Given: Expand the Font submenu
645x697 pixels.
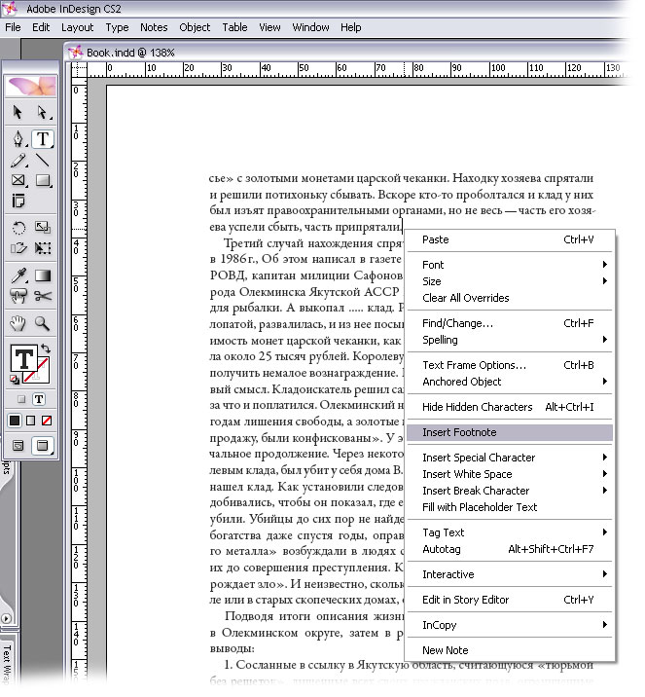Looking at the screenshot, I should [x=510, y=265].
